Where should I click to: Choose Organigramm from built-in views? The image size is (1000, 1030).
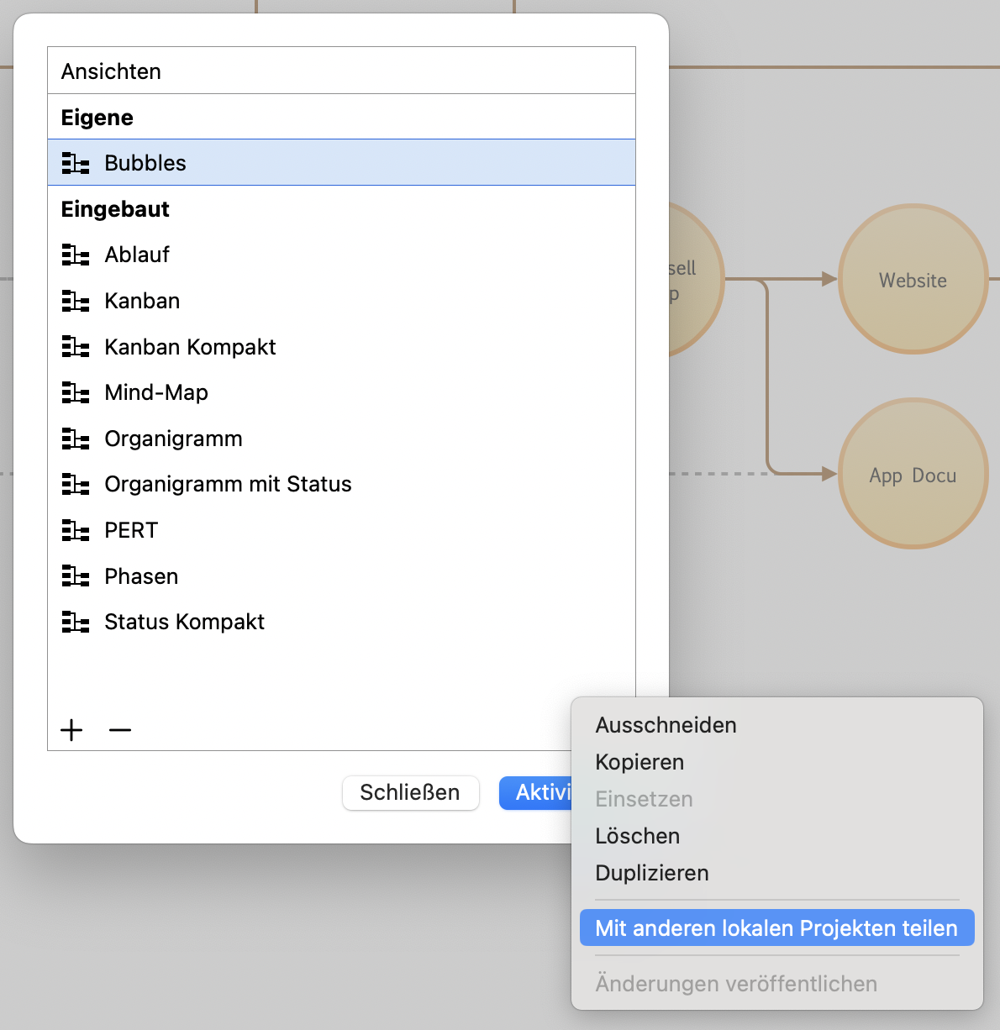click(173, 439)
